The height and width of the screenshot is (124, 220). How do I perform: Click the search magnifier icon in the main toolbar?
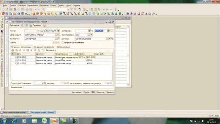[44, 9]
